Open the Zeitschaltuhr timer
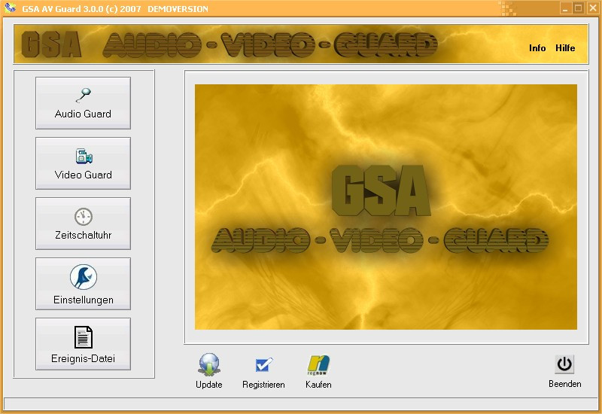 (x=83, y=224)
